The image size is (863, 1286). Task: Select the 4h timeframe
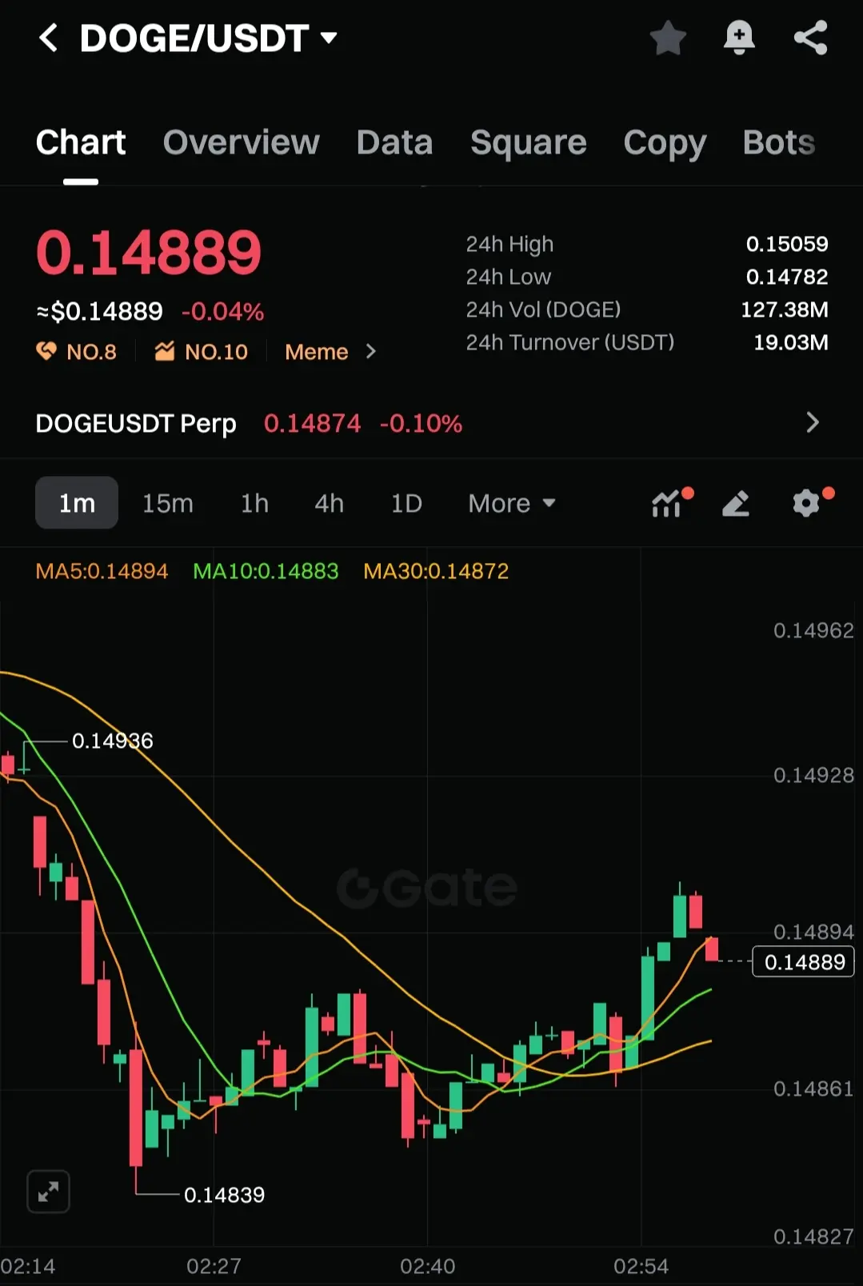(x=329, y=503)
